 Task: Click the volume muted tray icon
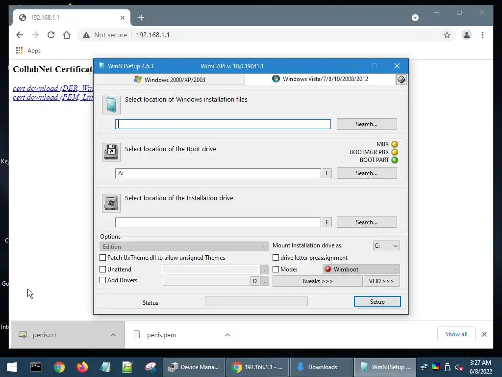click(x=459, y=367)
